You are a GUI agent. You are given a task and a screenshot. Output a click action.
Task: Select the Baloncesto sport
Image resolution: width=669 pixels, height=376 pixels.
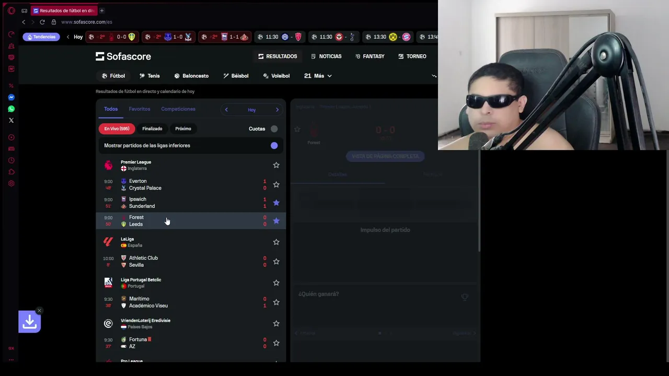coord(191,76)
